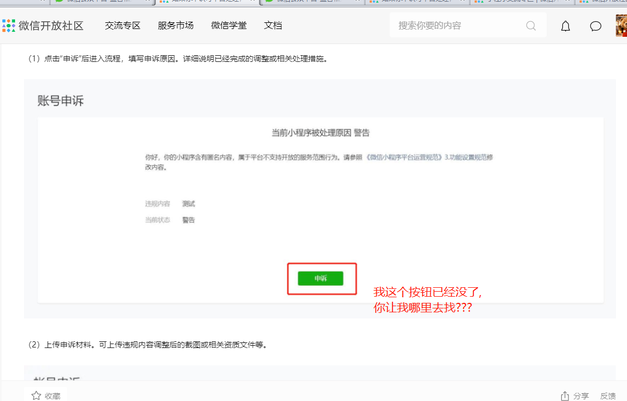627x401 pixels.
Task: Open the user avatar profile
Action: click(x=621, y=26)
